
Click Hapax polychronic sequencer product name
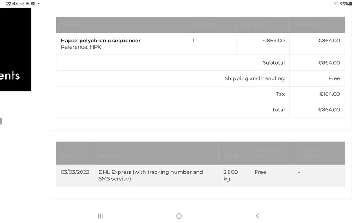point(101,41)
